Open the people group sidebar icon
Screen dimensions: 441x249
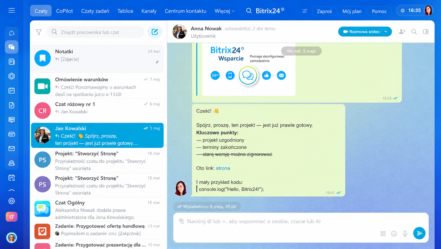(12, 163)
